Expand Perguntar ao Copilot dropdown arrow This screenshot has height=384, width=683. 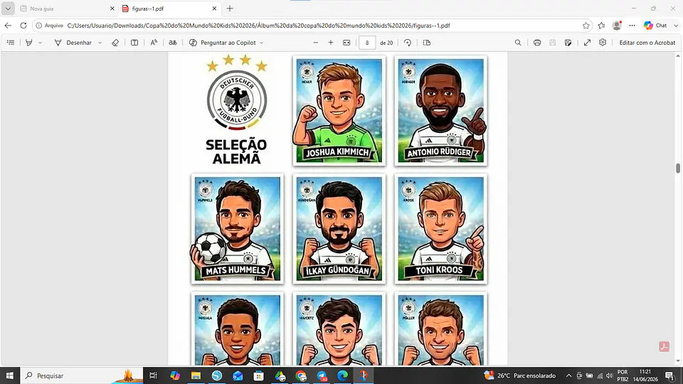261,43
